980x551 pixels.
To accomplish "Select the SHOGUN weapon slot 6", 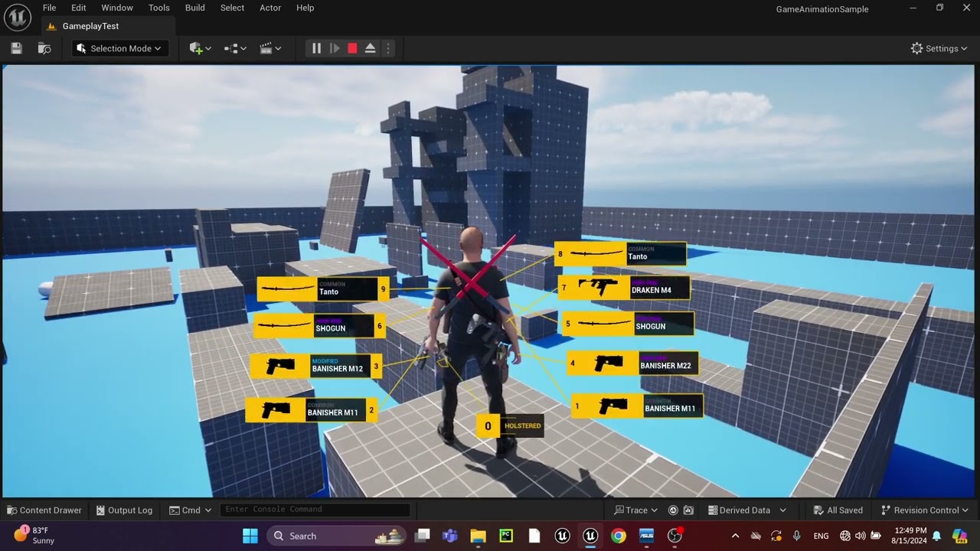I will (319, 326).
